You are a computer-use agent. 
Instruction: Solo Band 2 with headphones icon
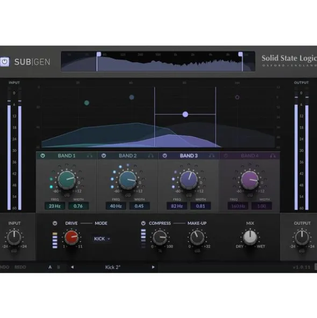coord(150,156)
